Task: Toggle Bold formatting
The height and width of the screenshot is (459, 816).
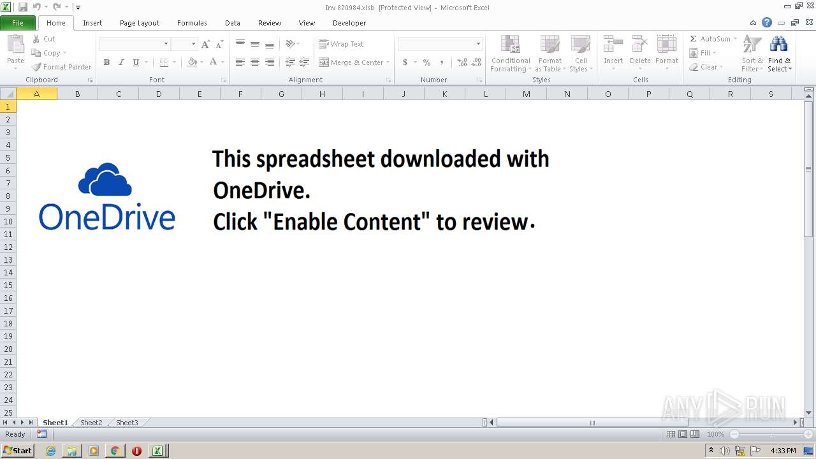Action: click(x=106, y=62)
